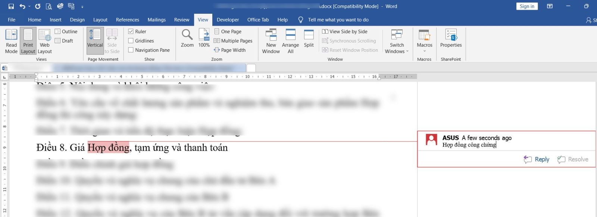
Task: Click the Undo arrow icon
Action: tap(22, 6)
